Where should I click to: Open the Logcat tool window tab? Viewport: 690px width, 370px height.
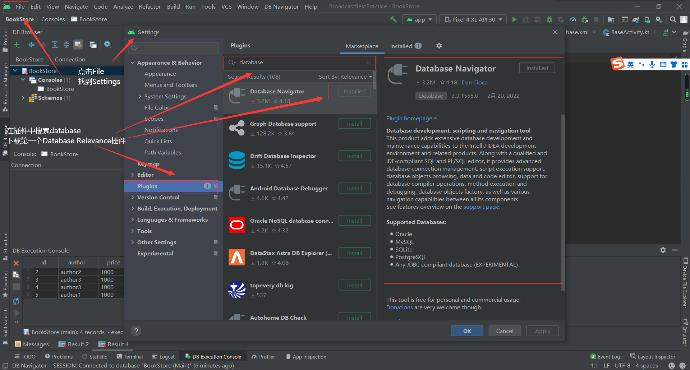(x=163, y=357)
